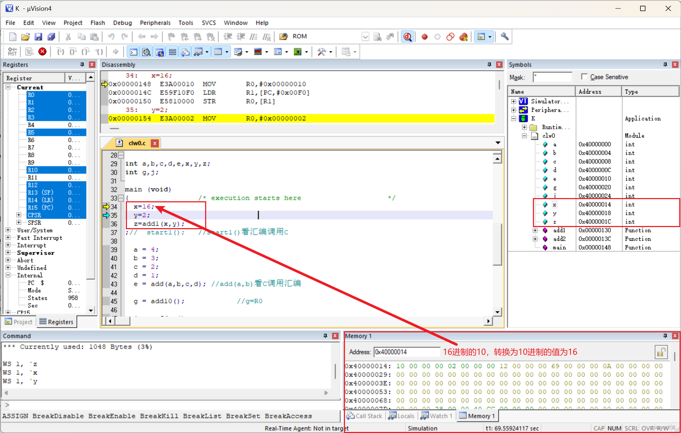Screen dimensions: 681x433
Task: Open the find-in-files folder icon next to ROM
Action: [283, 37]
